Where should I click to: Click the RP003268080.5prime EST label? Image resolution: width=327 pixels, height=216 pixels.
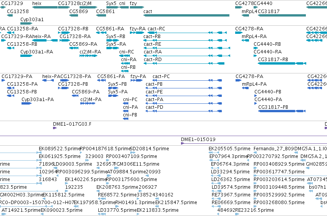click(x=279, y=203)
